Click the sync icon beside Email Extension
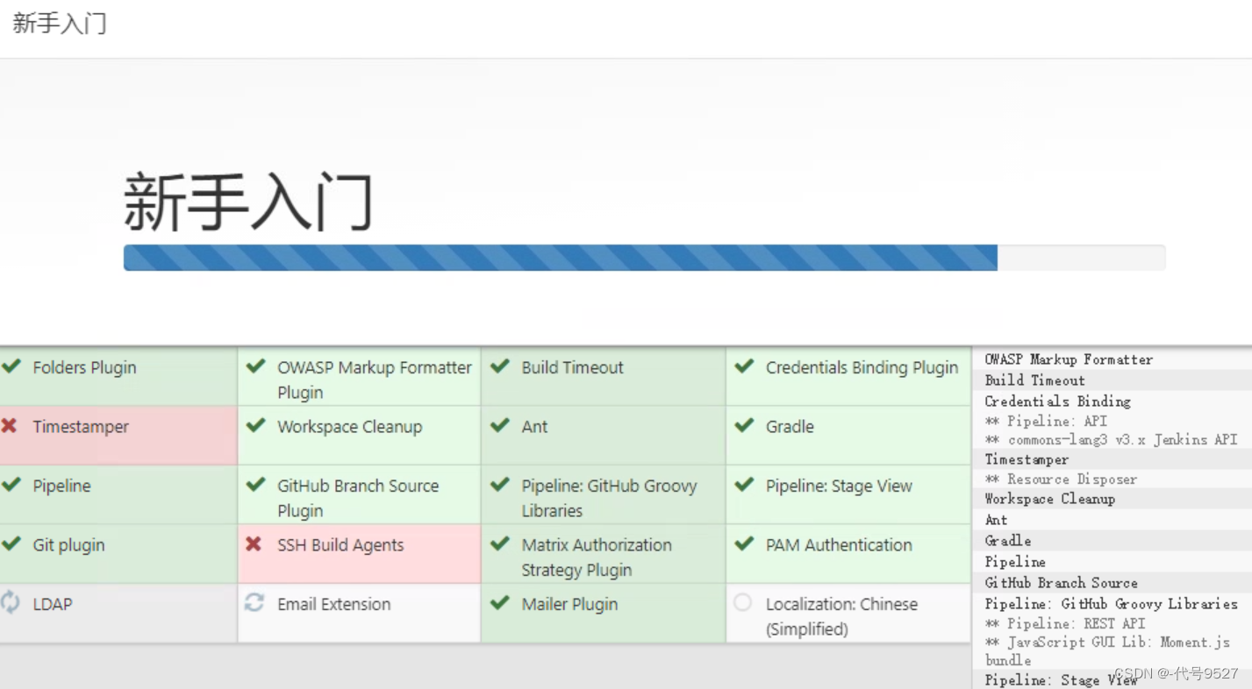The image size is (1252, 689). (x=254, y=602)
